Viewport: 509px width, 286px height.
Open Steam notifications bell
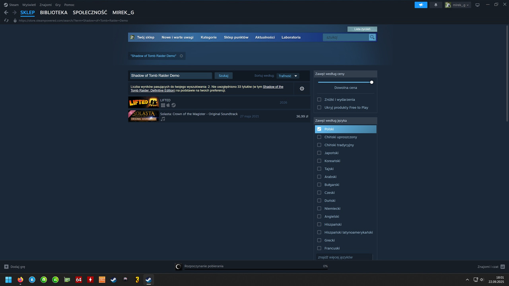(x=436, y=5)
